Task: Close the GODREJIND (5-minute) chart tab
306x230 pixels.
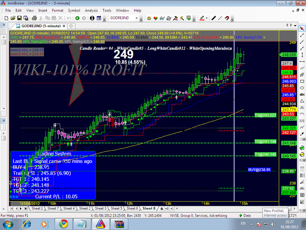Action: pyautogui.click(x=64, y=26)
